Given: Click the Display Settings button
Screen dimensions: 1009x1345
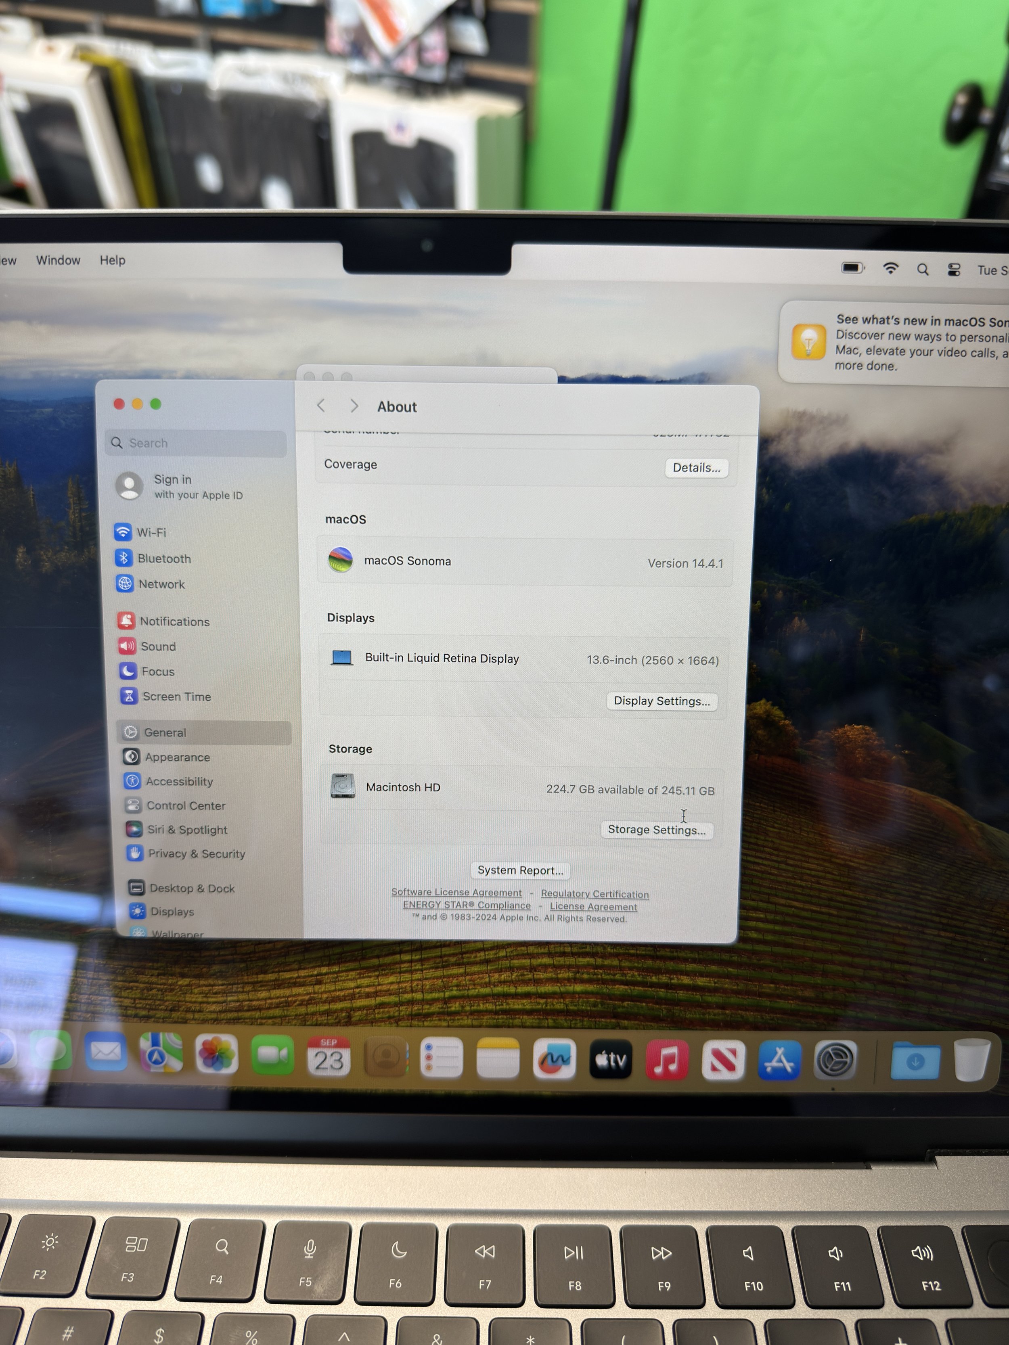Looking at the screenshot, I should (662, 701).
